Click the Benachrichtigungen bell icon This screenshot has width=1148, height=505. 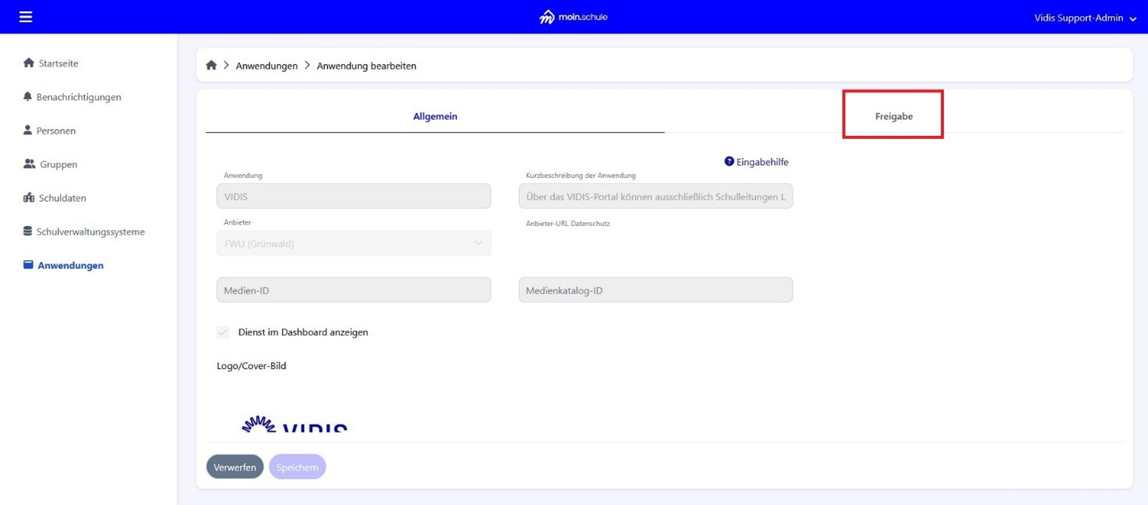coord(28,97)
